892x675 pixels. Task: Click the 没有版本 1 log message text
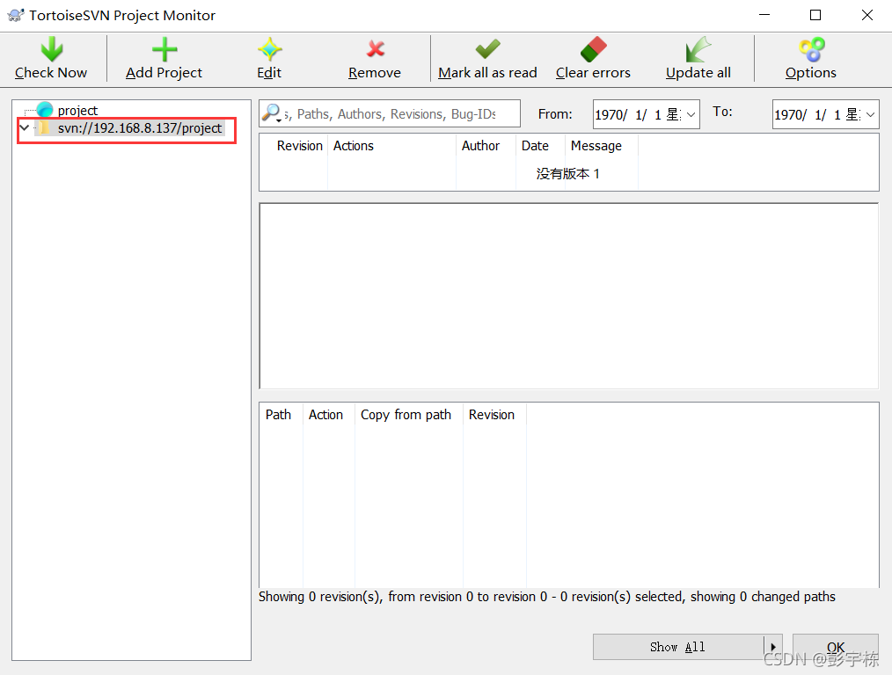pos(567,173)
